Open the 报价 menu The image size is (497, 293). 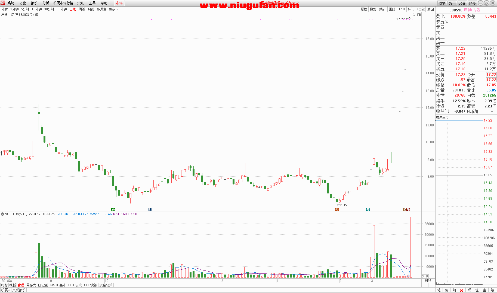(x=34, y=3)
